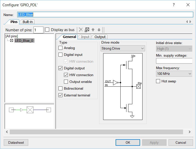Click the Number of pins field
The width and height of the screenshot is (196, 149).
point(38,30)
